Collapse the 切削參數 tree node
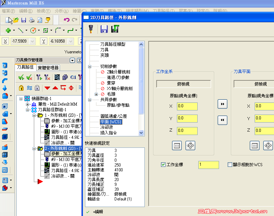The height and width of the screenshot is (216, 274). [89, 66]
